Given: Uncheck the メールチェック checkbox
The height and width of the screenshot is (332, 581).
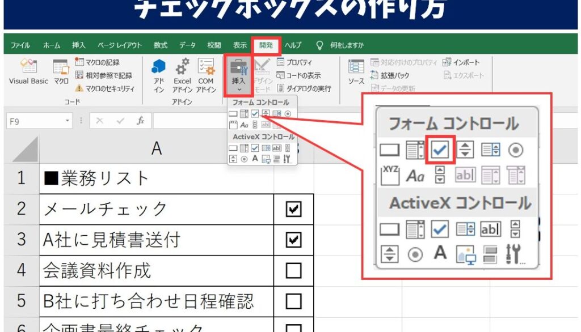Looking at the screenshot, I should pos(293,210).
